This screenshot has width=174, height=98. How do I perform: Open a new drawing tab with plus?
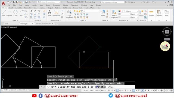(57, 24)
